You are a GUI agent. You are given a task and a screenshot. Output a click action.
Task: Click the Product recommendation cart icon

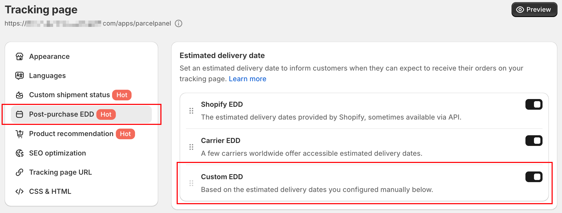pos(19,134)
